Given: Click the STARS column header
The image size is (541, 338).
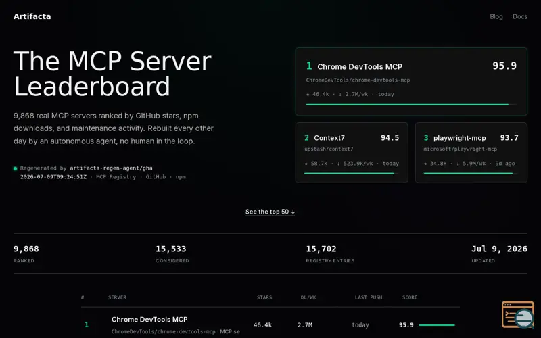Looking at the screenshot, I should (x=264, y=297).
